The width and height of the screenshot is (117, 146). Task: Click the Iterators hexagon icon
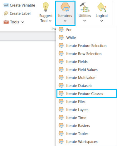tap(65, 7)
